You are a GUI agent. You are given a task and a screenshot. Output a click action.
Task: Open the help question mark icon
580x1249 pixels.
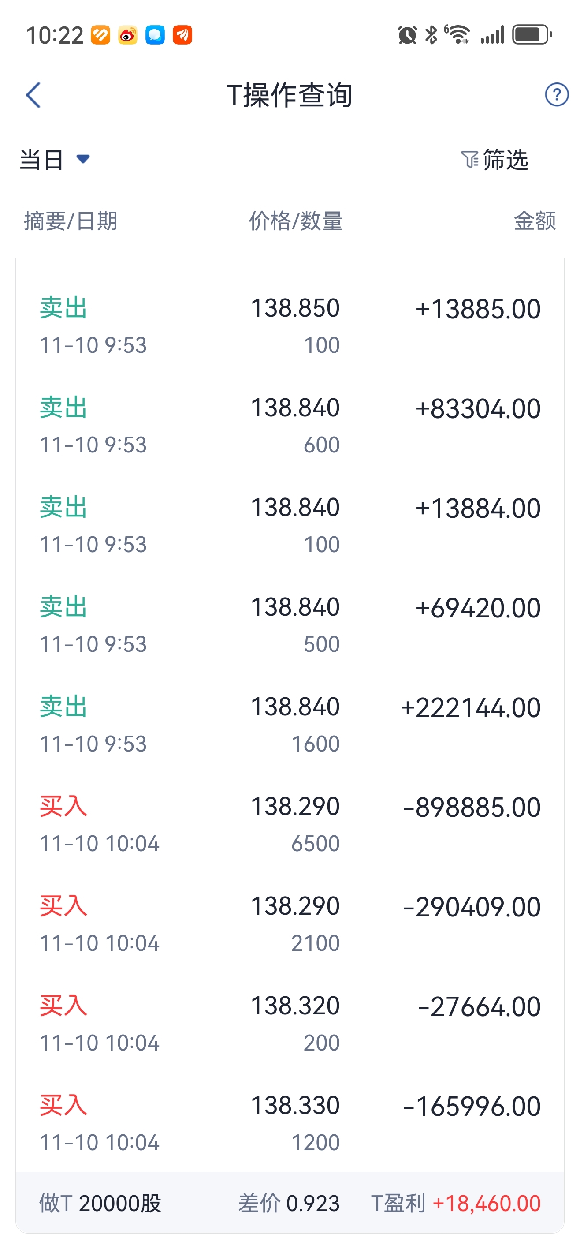pos(557,94)
